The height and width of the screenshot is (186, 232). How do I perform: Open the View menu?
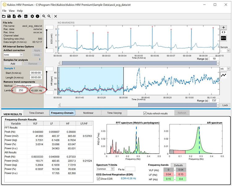(12, 11)
